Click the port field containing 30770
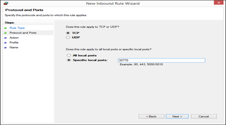 point(161,60)
